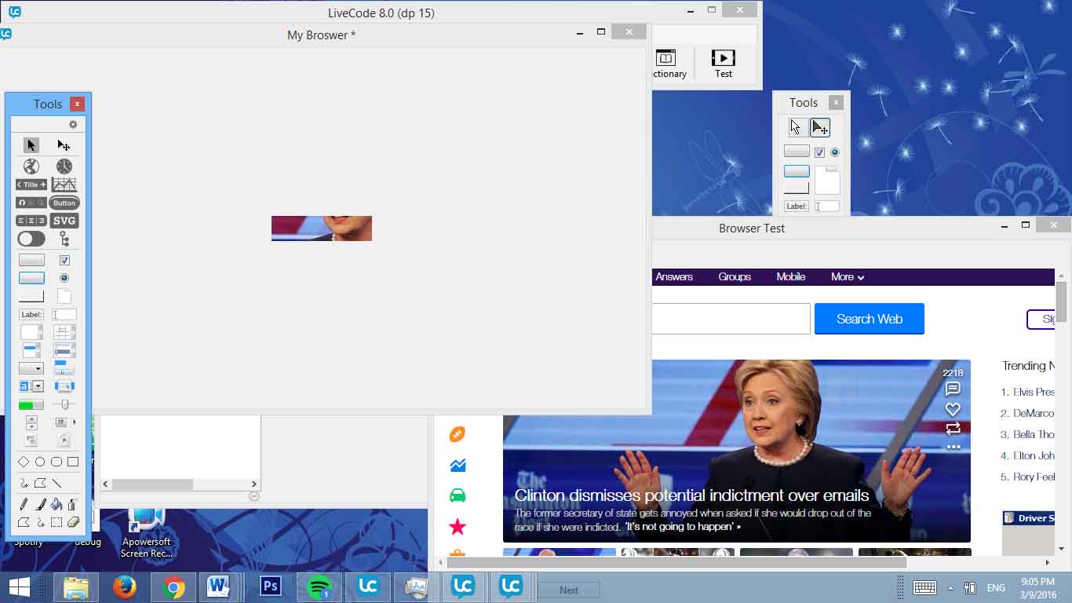Open the gear settings in Tools palette
The image size is (1072, 603).
[73, 125]
